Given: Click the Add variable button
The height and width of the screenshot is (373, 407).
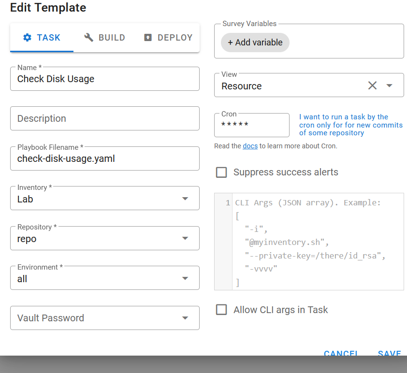Looking at the screenshot, I should (255, 43).
